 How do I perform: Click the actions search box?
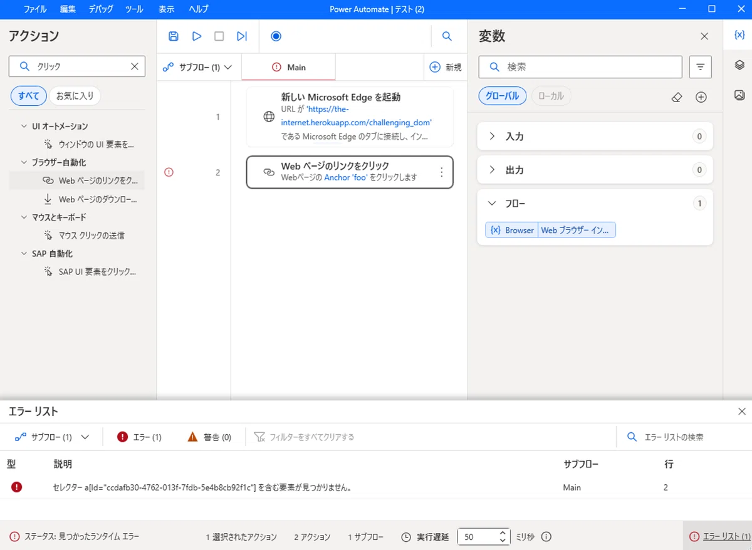pyautogui.click(x=77, y=66)
